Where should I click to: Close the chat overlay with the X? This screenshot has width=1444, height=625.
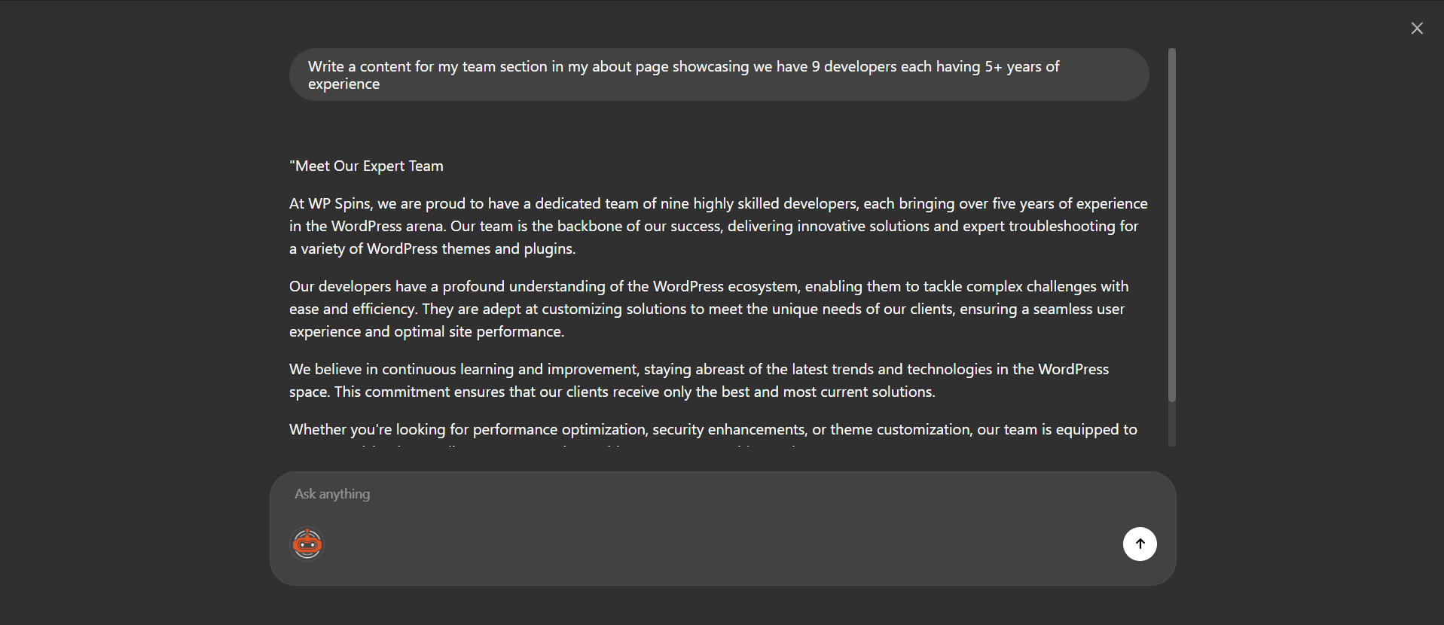click(1417, 29)
